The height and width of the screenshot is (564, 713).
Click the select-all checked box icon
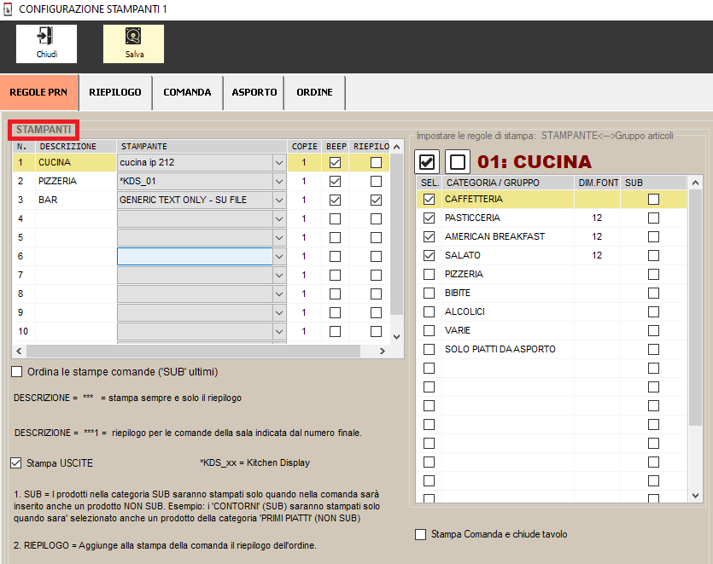pyautogui.click(x=429, y=161)
